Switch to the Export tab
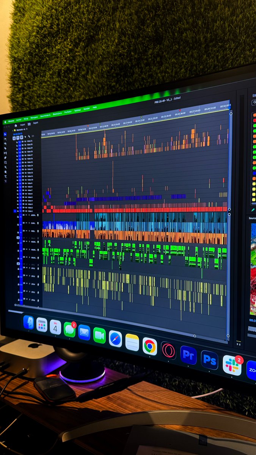Viewport: 256px width, 455px height. coord(36,123)
